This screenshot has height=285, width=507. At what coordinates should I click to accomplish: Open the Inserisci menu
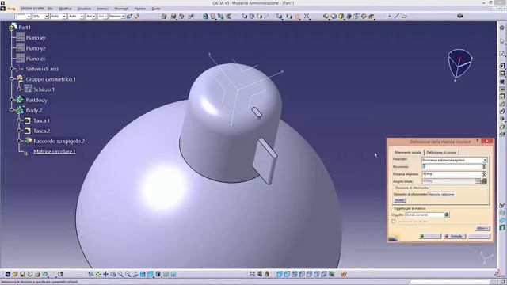(103, 9)
